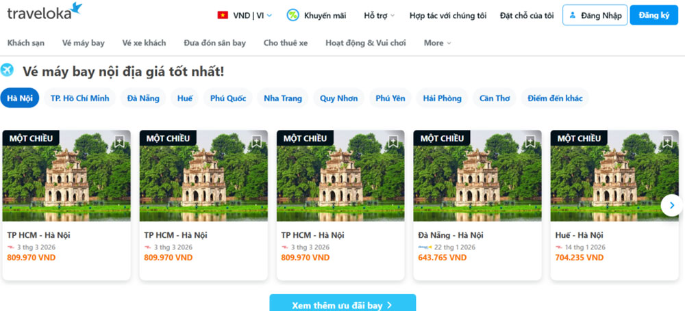
Task: Bookmark the Huế - Hà Nội flight card
Action: pyautogui.click(x=667, y=141)
